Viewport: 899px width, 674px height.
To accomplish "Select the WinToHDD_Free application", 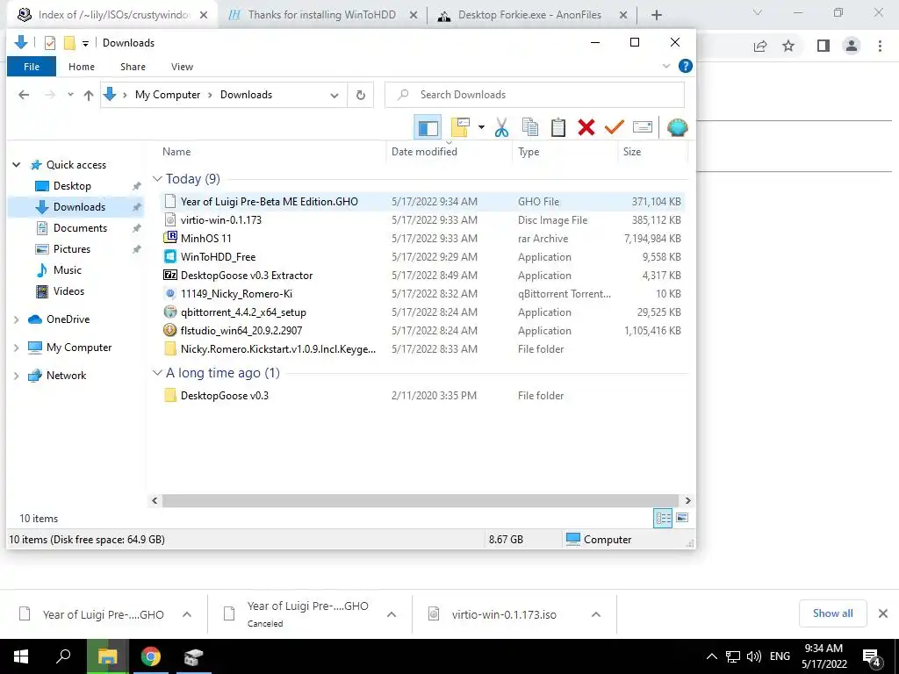I will coord(422,257).
